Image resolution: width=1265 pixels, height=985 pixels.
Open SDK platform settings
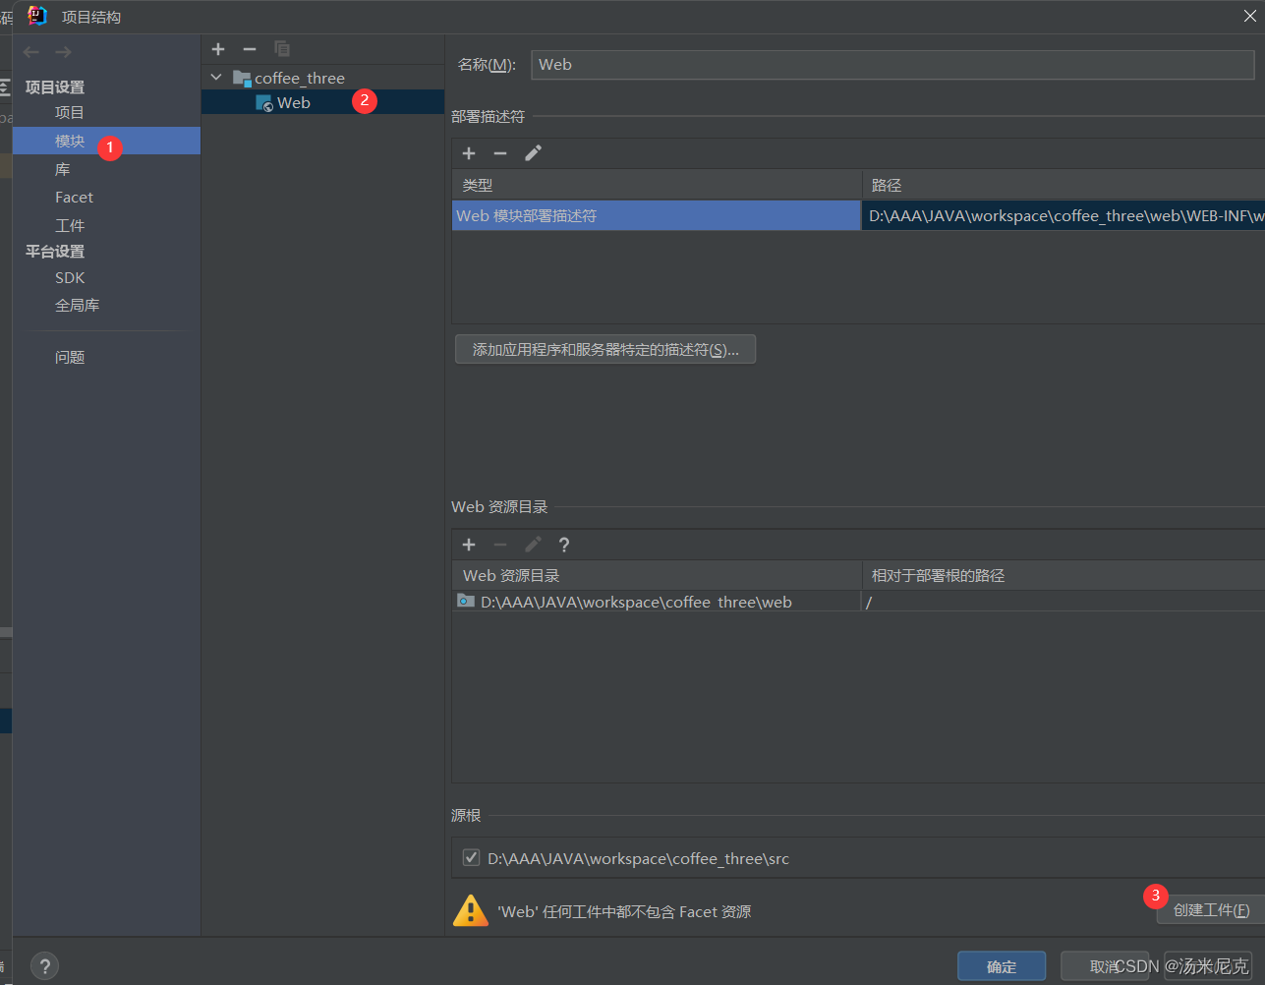(70, 278)
